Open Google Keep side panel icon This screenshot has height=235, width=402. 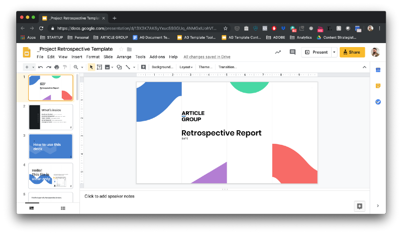[378, 86]
